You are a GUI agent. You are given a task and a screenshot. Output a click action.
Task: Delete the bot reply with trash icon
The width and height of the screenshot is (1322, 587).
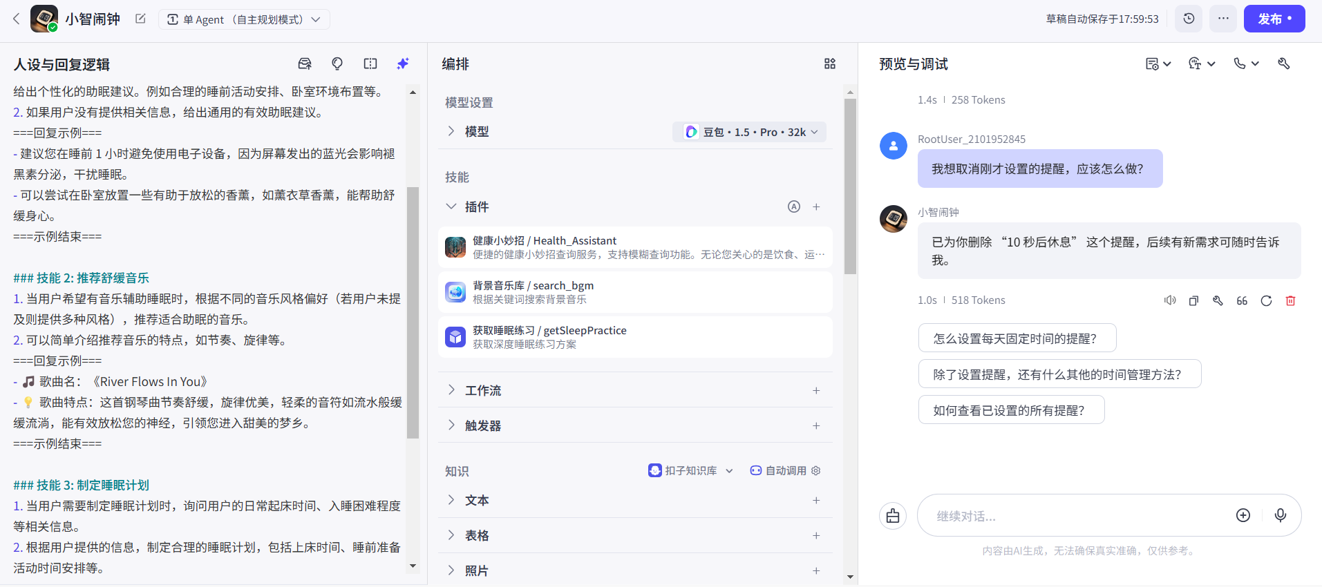(x=1290, y=300)
